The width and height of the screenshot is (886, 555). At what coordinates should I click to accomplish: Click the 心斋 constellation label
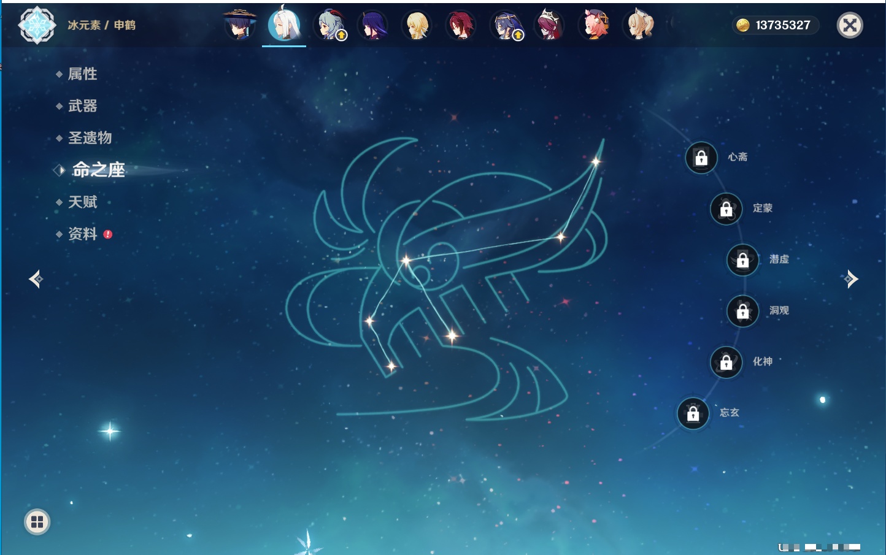coord(738,157)
